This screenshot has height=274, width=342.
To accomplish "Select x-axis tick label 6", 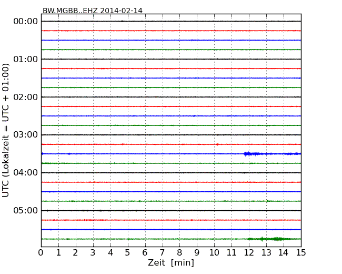I will click(145, 253).
